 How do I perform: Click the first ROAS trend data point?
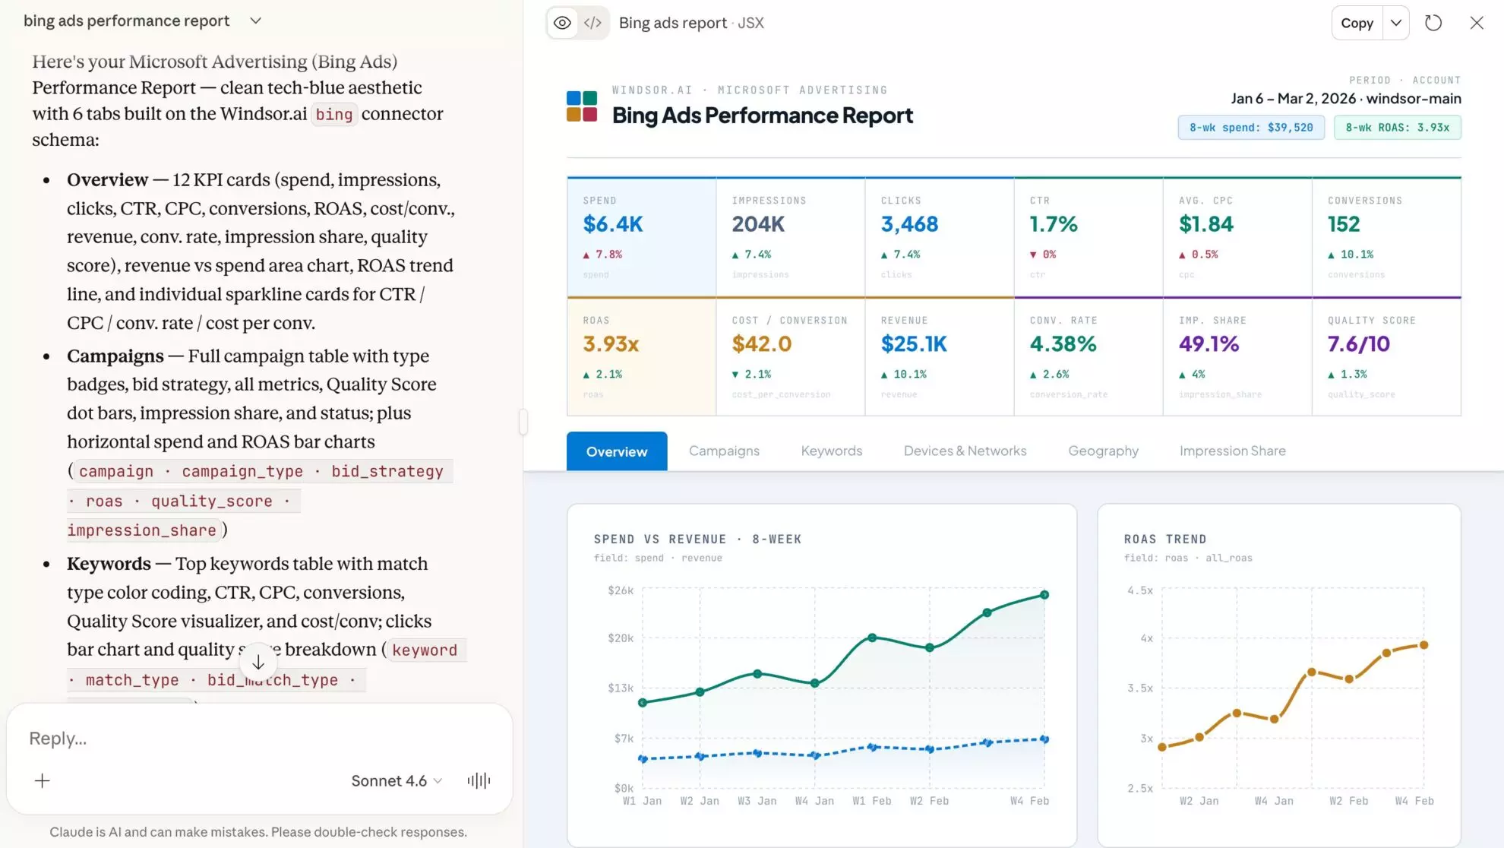1161,748
